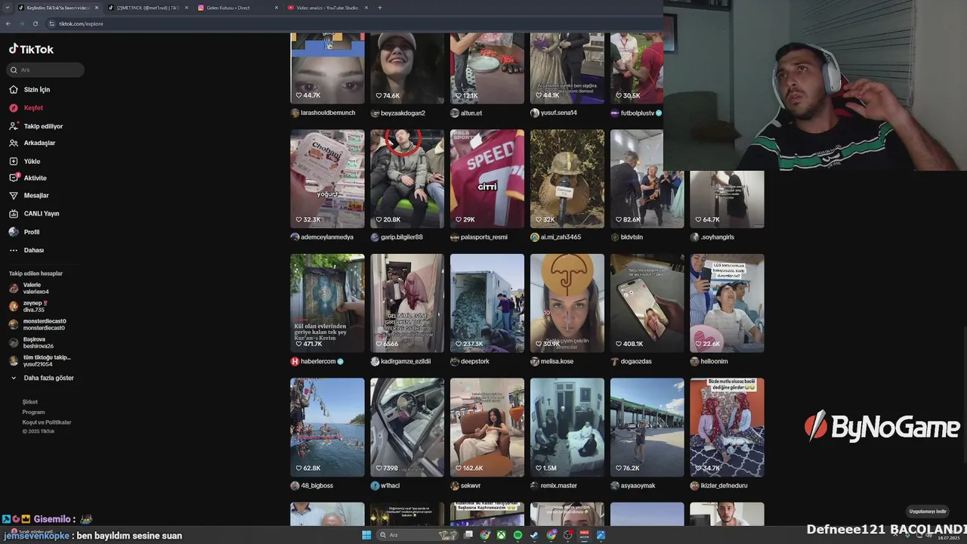The width and height of the screenshot is (967, 544).
Task: Open Arkadaşlar friends icon
Action: tap(14, 143)
